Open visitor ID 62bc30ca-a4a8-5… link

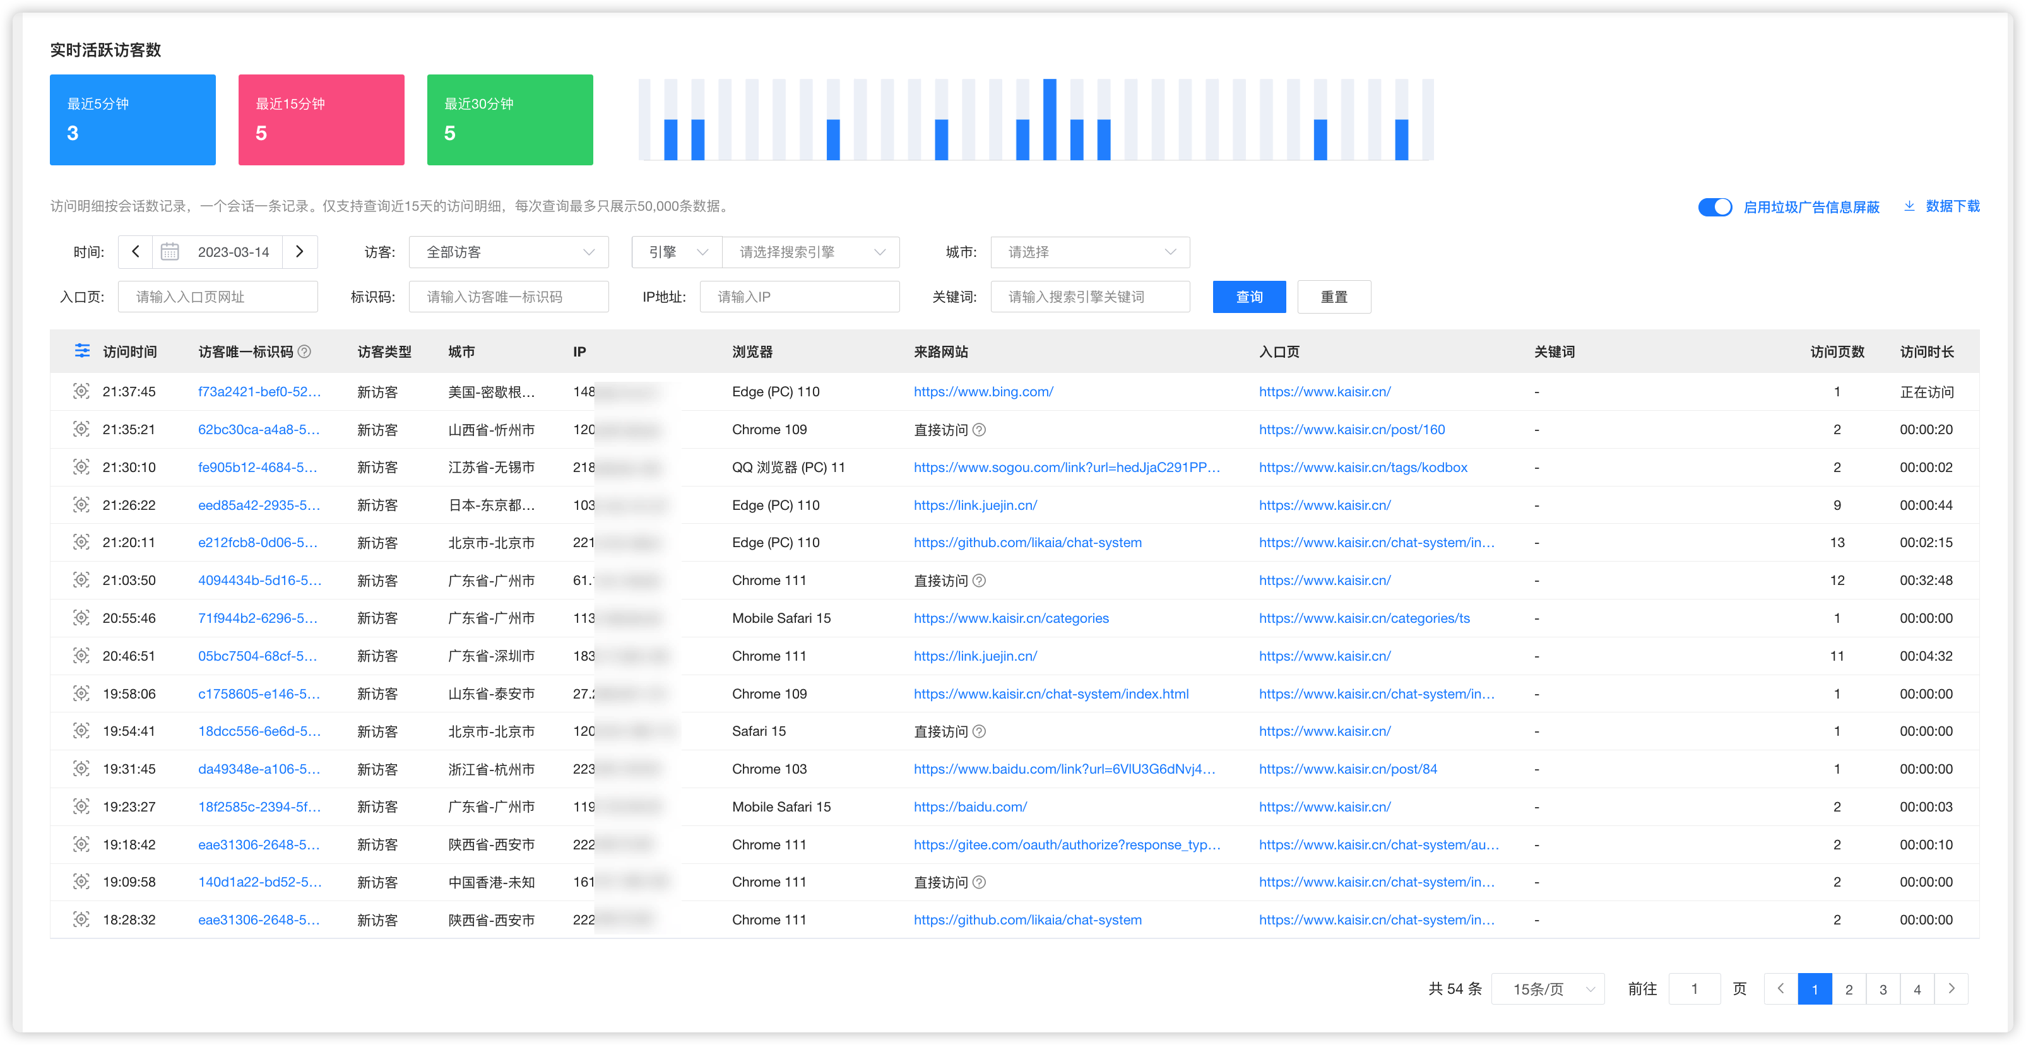click(259, 429)
